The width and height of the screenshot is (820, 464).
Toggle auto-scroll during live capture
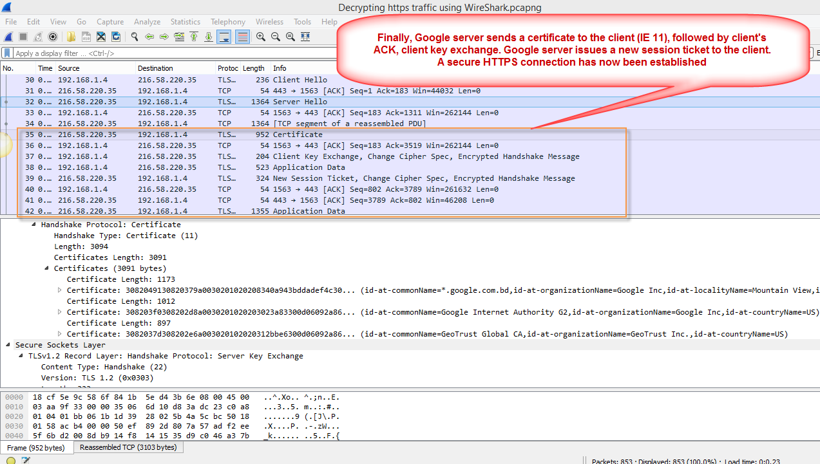coord(224,37)
